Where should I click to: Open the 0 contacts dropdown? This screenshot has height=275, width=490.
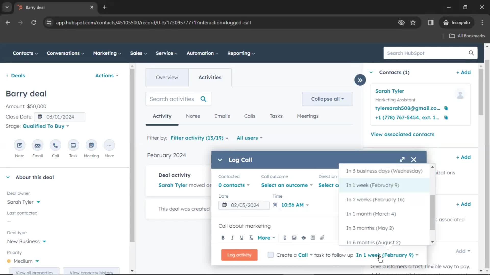pos(234,185)
